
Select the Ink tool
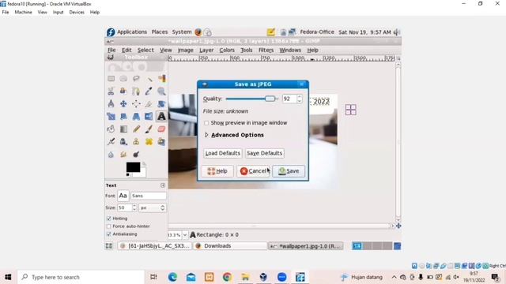coord(123,142)
